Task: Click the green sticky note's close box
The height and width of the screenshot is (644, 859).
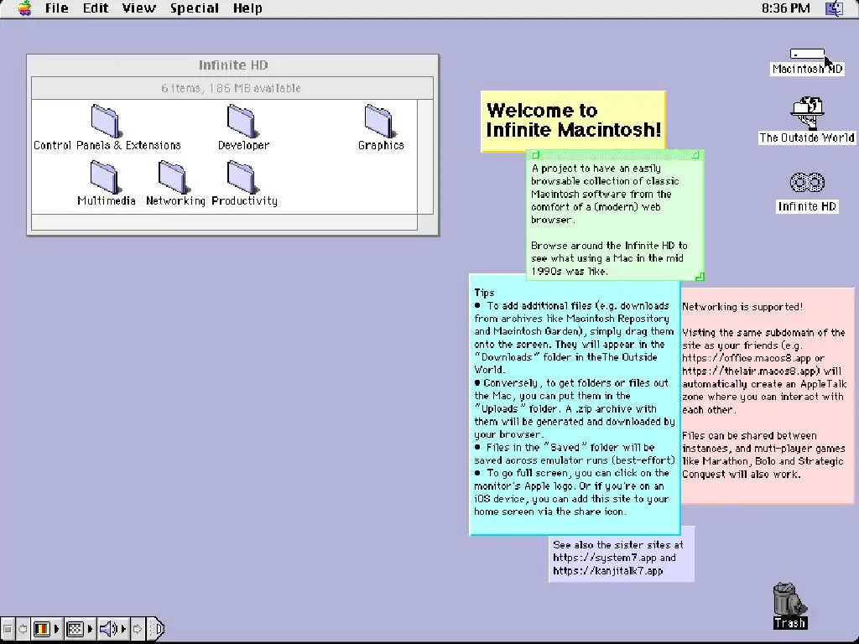Action: tap(535, 155)
